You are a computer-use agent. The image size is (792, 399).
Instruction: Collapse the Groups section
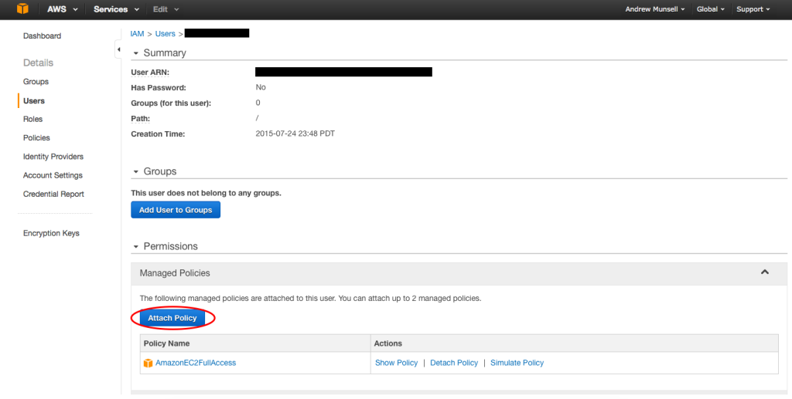pyautogui.click(x=136, y=172)
